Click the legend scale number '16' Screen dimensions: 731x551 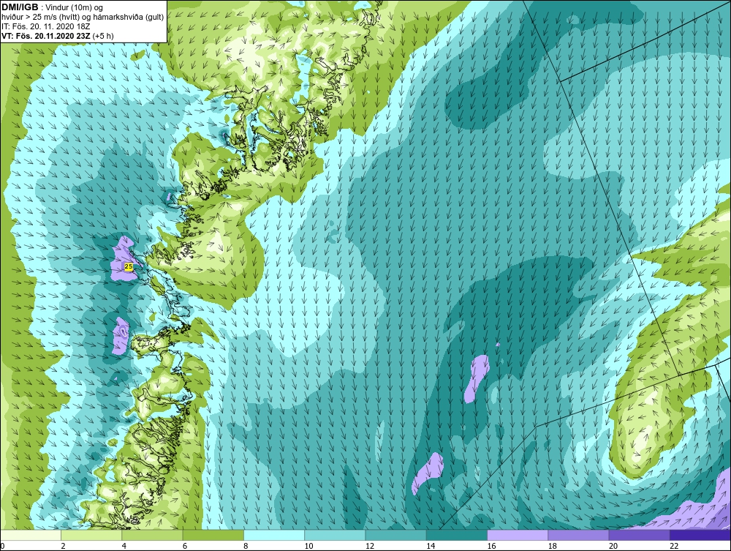(x=491, y=546)
